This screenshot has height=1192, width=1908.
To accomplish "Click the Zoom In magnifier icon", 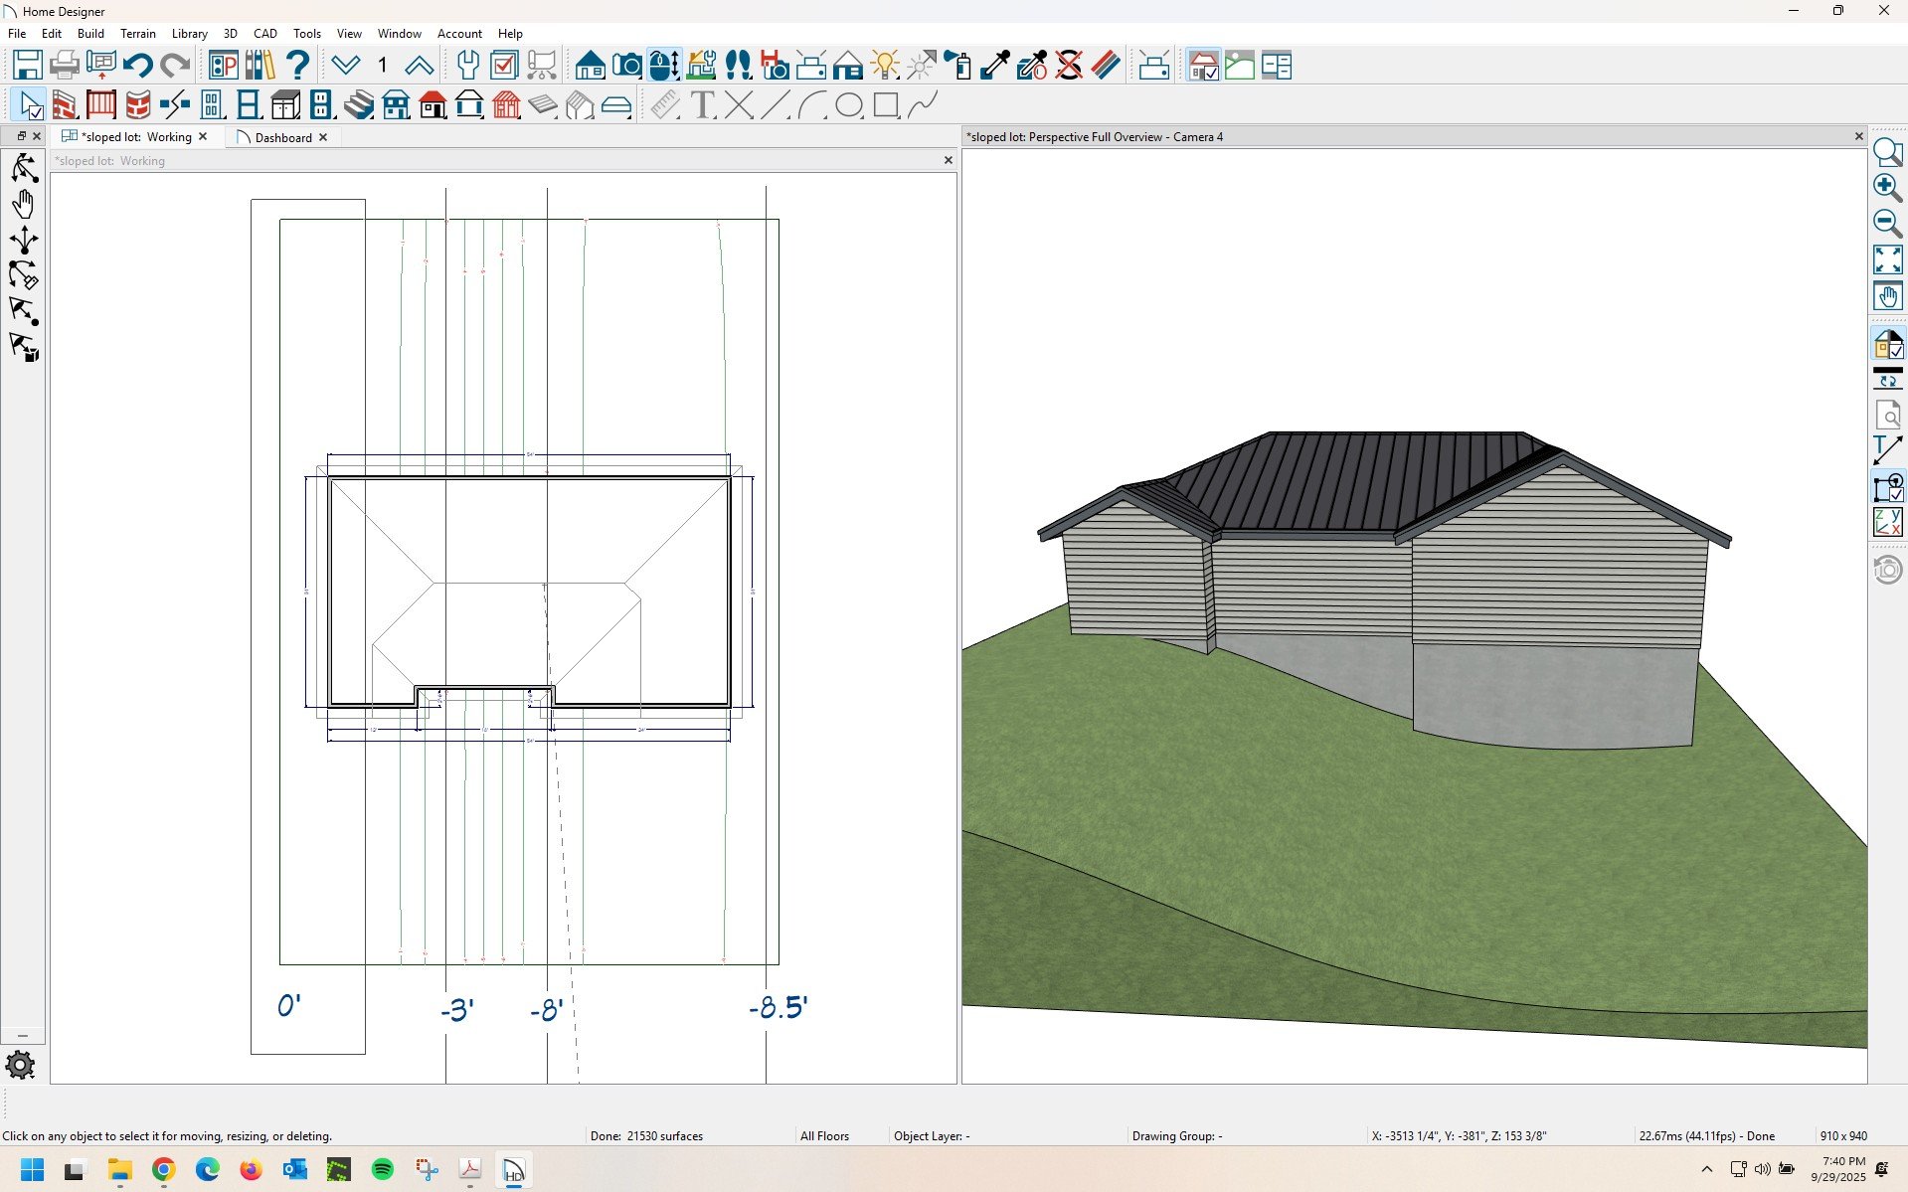I will pos(1887,187).
